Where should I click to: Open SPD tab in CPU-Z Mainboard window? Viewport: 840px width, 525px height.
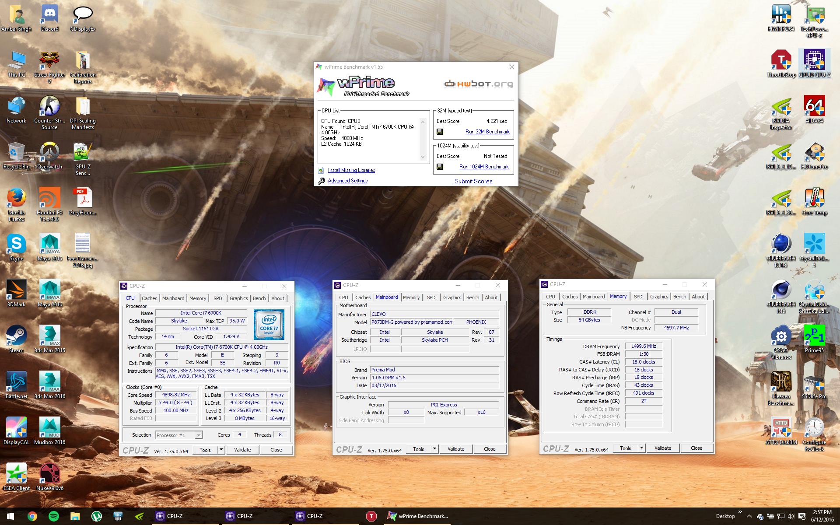click(x=431, y=297)
